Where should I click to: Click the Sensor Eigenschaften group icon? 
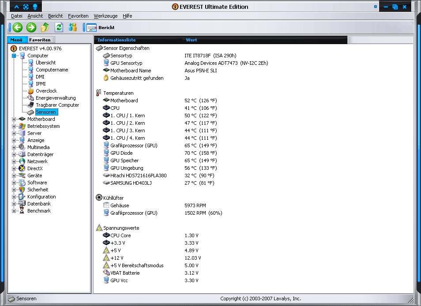pos(99,48)
